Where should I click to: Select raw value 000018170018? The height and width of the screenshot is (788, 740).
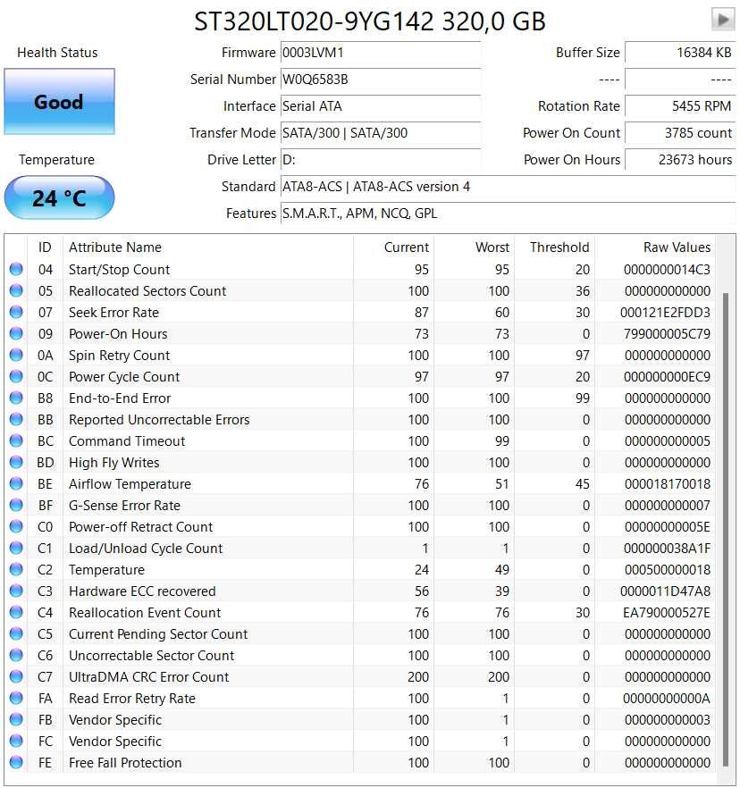coord(667,484)
